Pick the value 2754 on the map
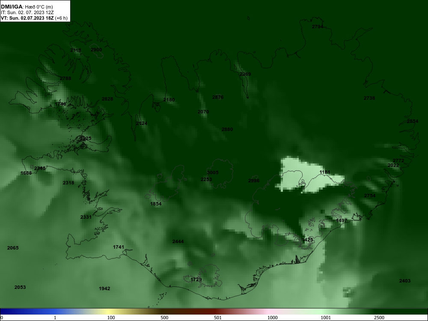The image size is (428, 321). tap(370, 196)
